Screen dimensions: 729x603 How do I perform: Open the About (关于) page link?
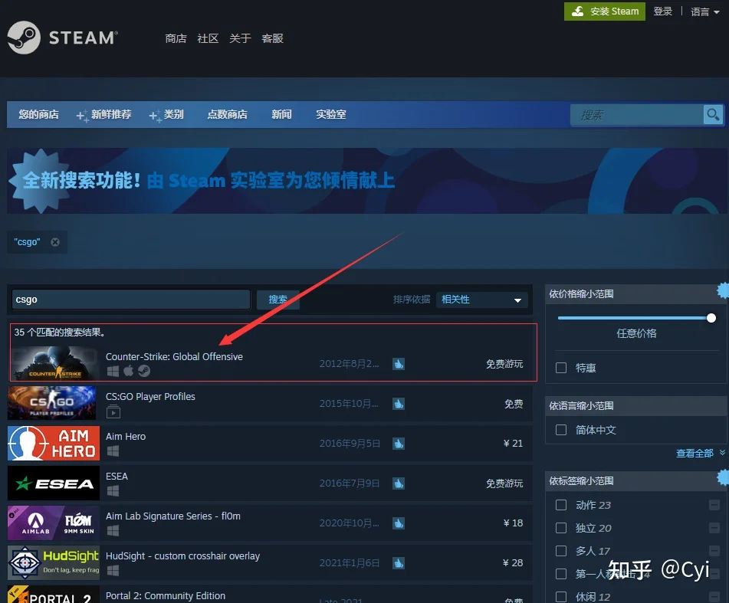pos(240,38)
